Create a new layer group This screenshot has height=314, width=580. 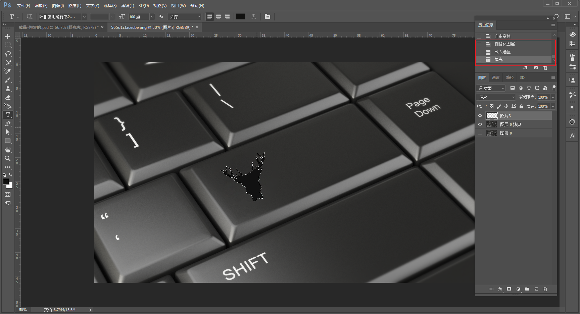click(527, 289)
